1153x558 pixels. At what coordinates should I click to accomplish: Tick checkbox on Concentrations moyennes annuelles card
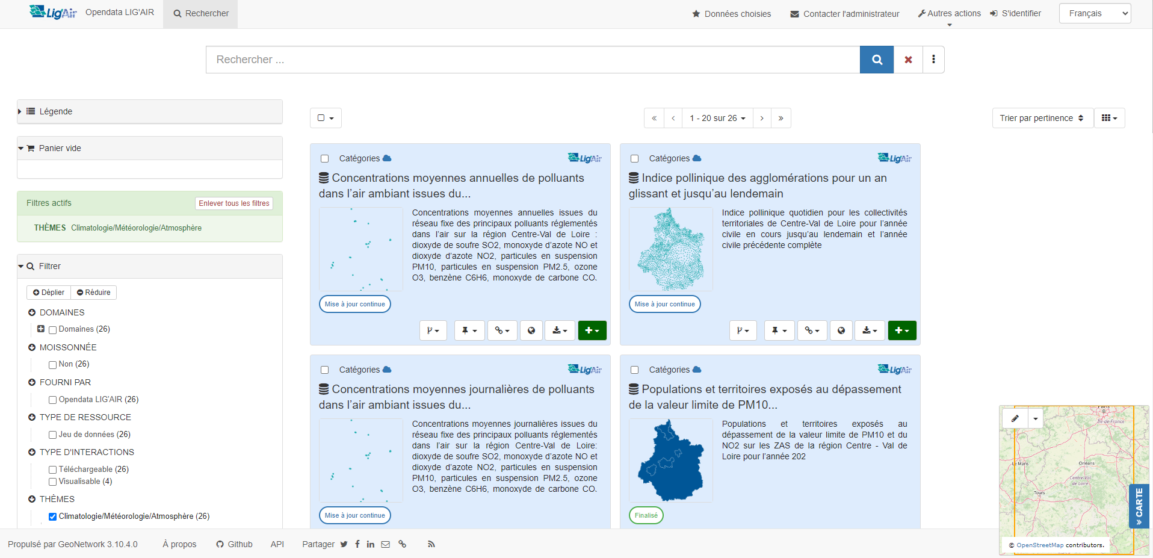click(x=325, y=159)
